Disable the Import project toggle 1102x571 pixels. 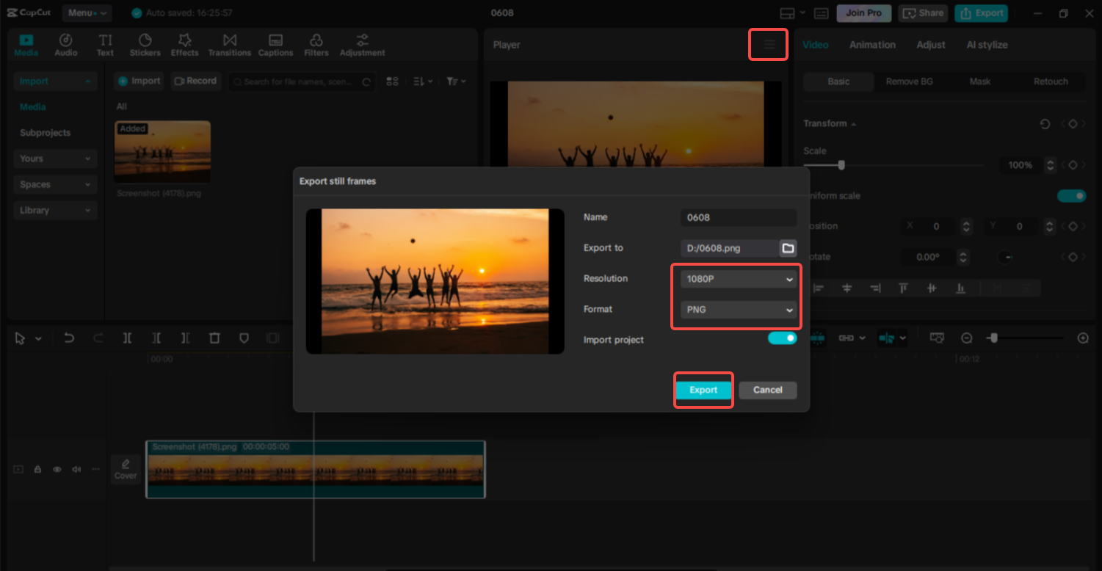click(782, 339)
